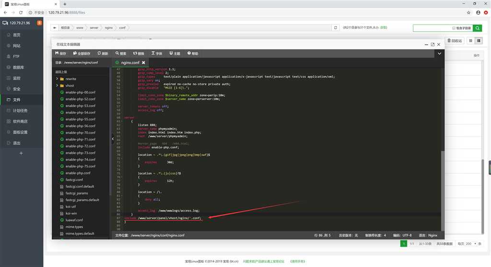
Task: Open luawaf.conf in file tree
Action: point(74,220)
